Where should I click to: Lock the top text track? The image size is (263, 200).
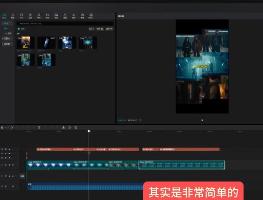tap(6, 149)
